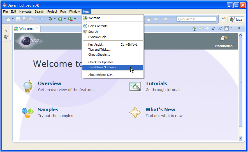
Task: Open the Workbench arrow icon
Action: [x=224, y=38]
